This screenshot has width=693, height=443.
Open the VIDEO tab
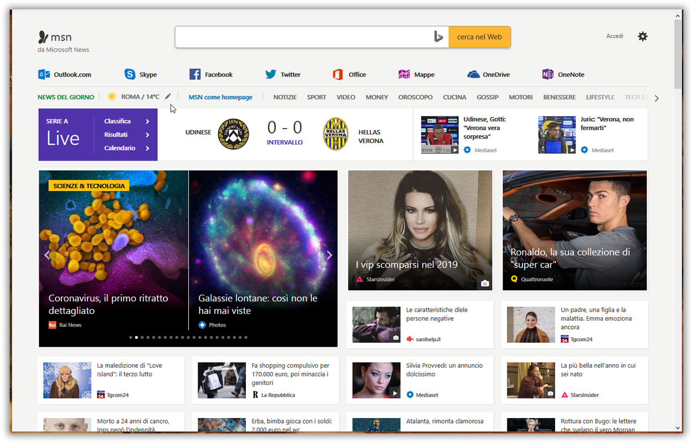click(x=346, y=97)
